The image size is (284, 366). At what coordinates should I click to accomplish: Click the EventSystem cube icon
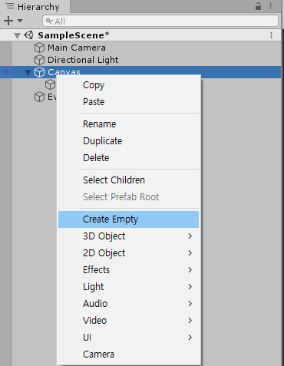pos(39,97)
